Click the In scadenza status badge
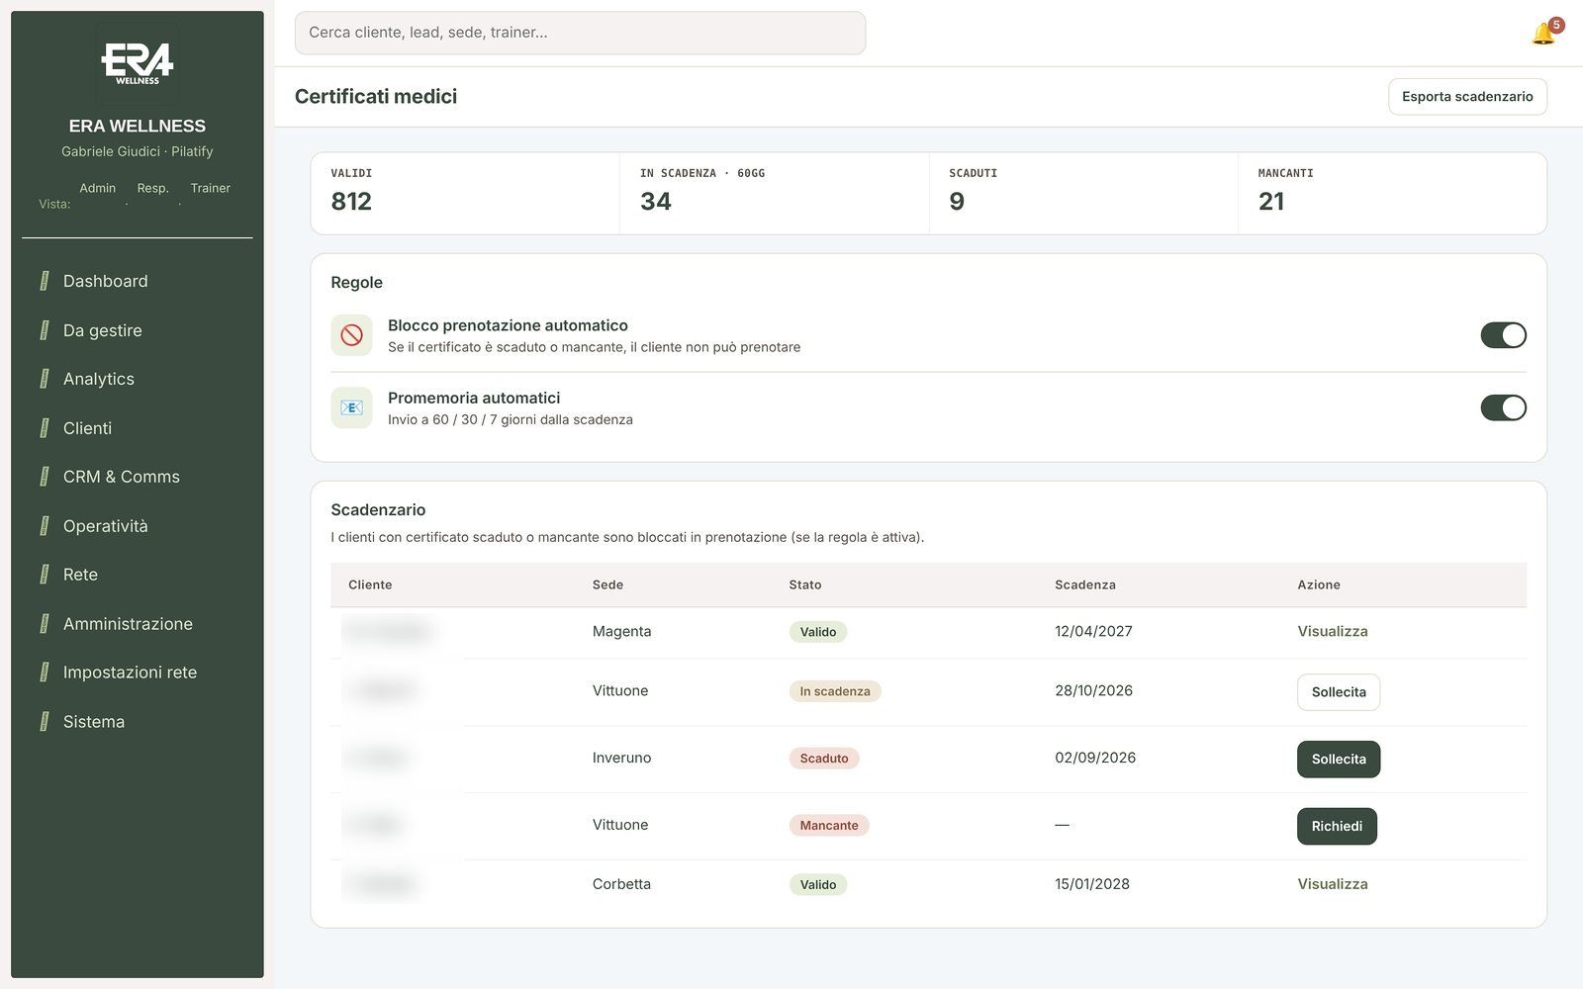1583x989 pixels. click(835, 691)
